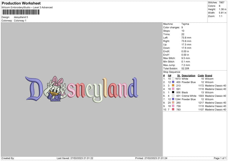Click the Page 1 of 1 label
228x161 pixels.
pyautogui.click(x=220, y=158)
